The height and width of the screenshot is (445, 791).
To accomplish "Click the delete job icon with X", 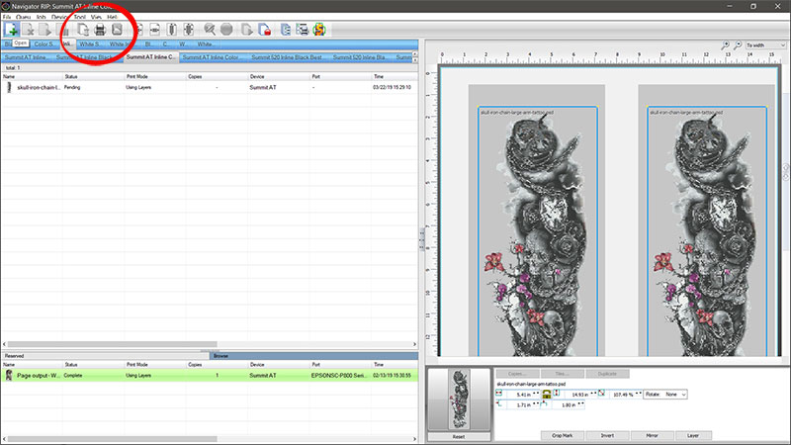I will pyautogui.click(x=29, y=30).
